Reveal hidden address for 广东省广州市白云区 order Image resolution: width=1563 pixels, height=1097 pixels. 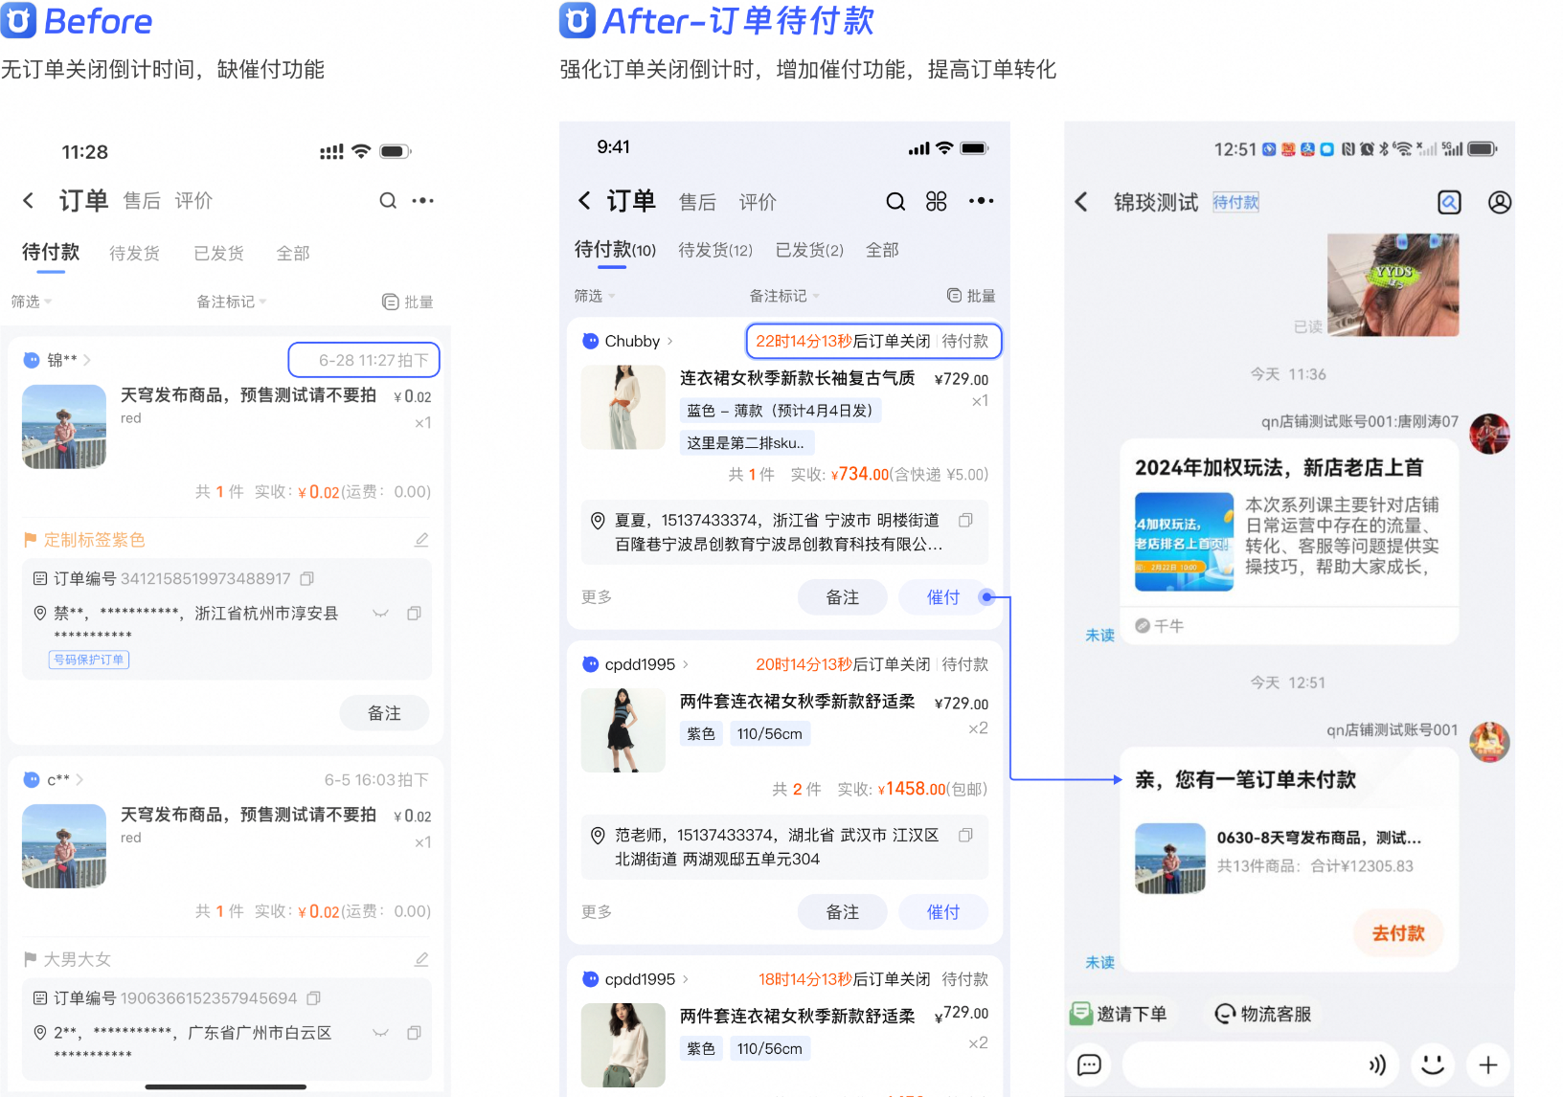[380, 1033]
